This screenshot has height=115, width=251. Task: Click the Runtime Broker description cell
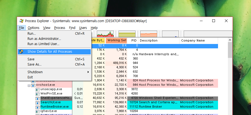tap(150, 107)
